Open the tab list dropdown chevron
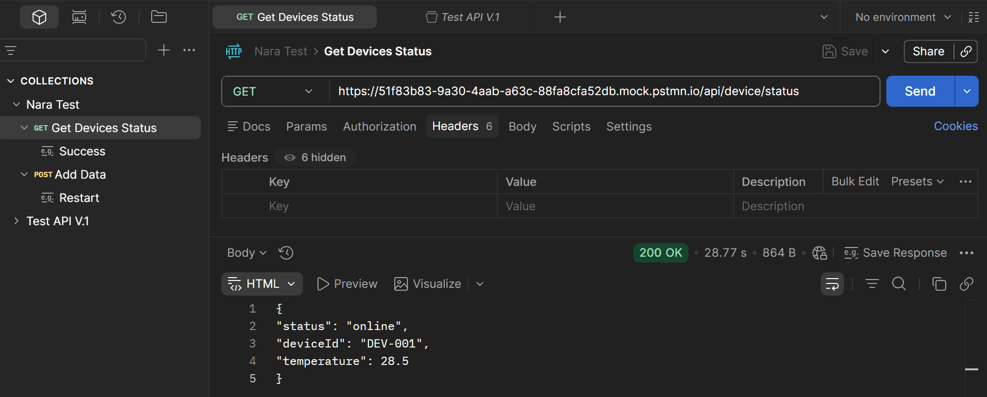Image resolution: width=987 pixels, height=397 pixels. click(x=824, y=17)
